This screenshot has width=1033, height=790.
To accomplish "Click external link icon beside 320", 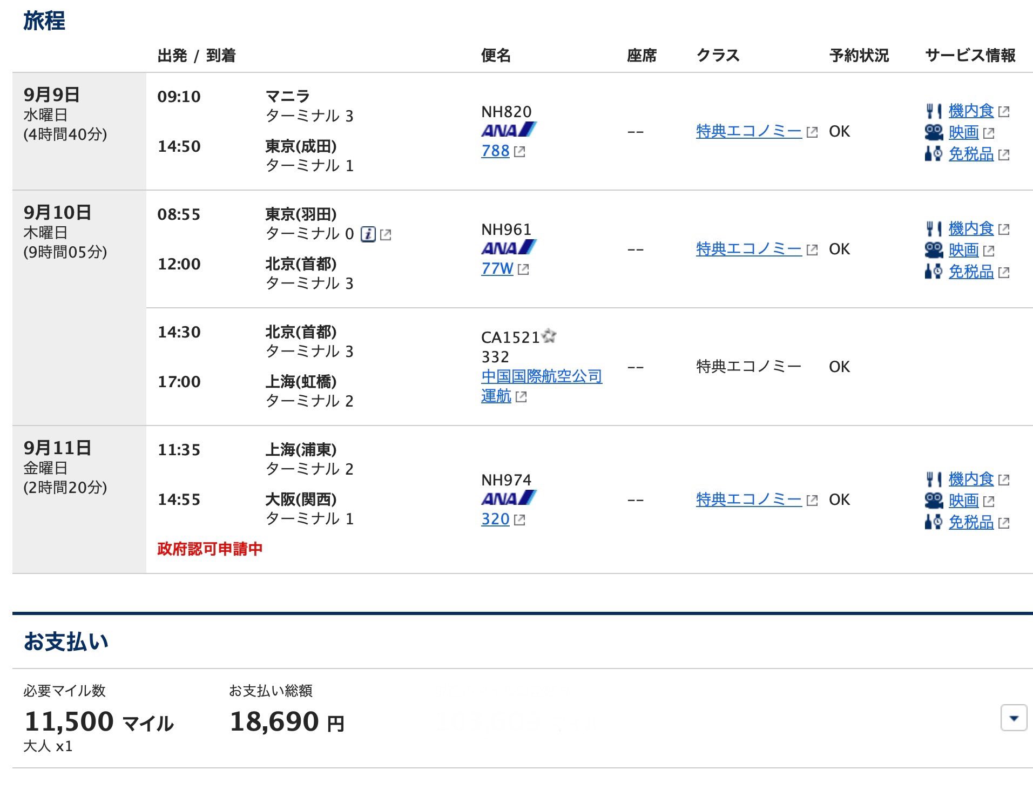I will coord(519,520).
